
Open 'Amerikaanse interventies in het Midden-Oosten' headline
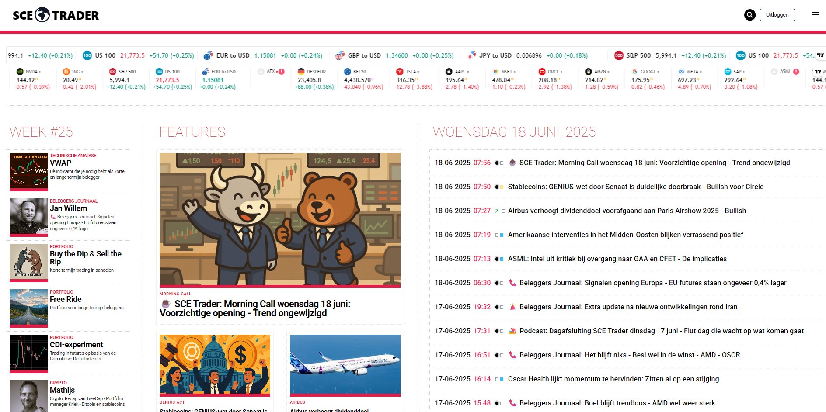point(626,235)
